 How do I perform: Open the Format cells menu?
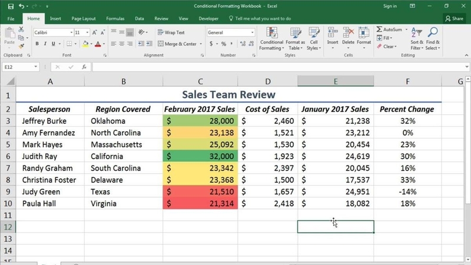point(364,39)
